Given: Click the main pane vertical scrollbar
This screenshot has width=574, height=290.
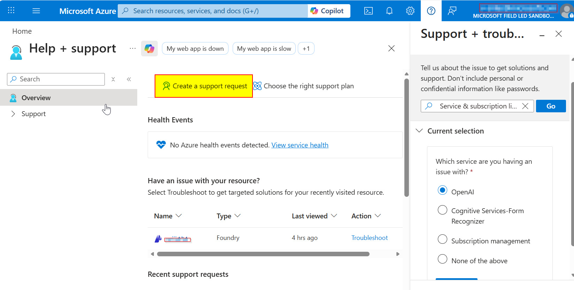Looking at the screenshot, I should [406, 138].
